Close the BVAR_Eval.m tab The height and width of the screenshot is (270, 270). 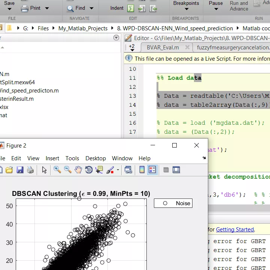coord(187,47)
